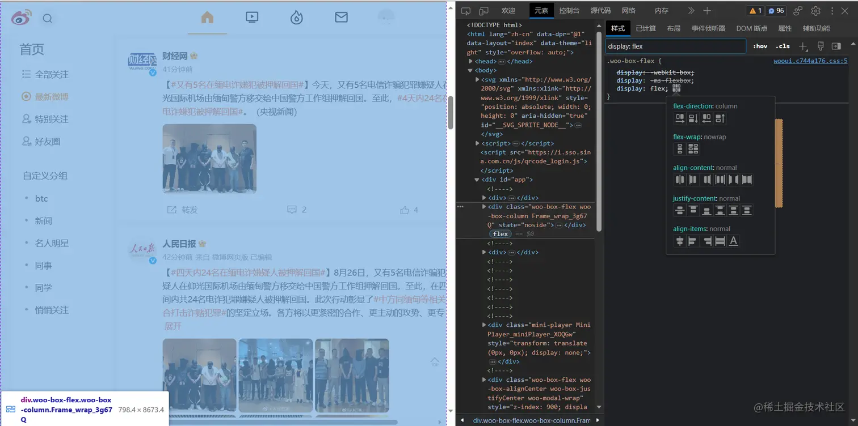
Task: Open the warning count badge showing 1
Action: [x=755, y=11]
